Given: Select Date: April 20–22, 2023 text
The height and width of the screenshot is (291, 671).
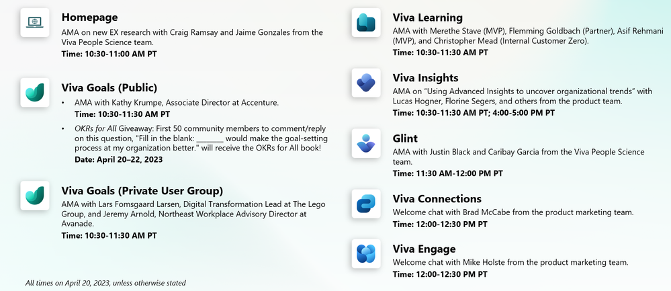Looking at the screenshot, I should (118, 160).
